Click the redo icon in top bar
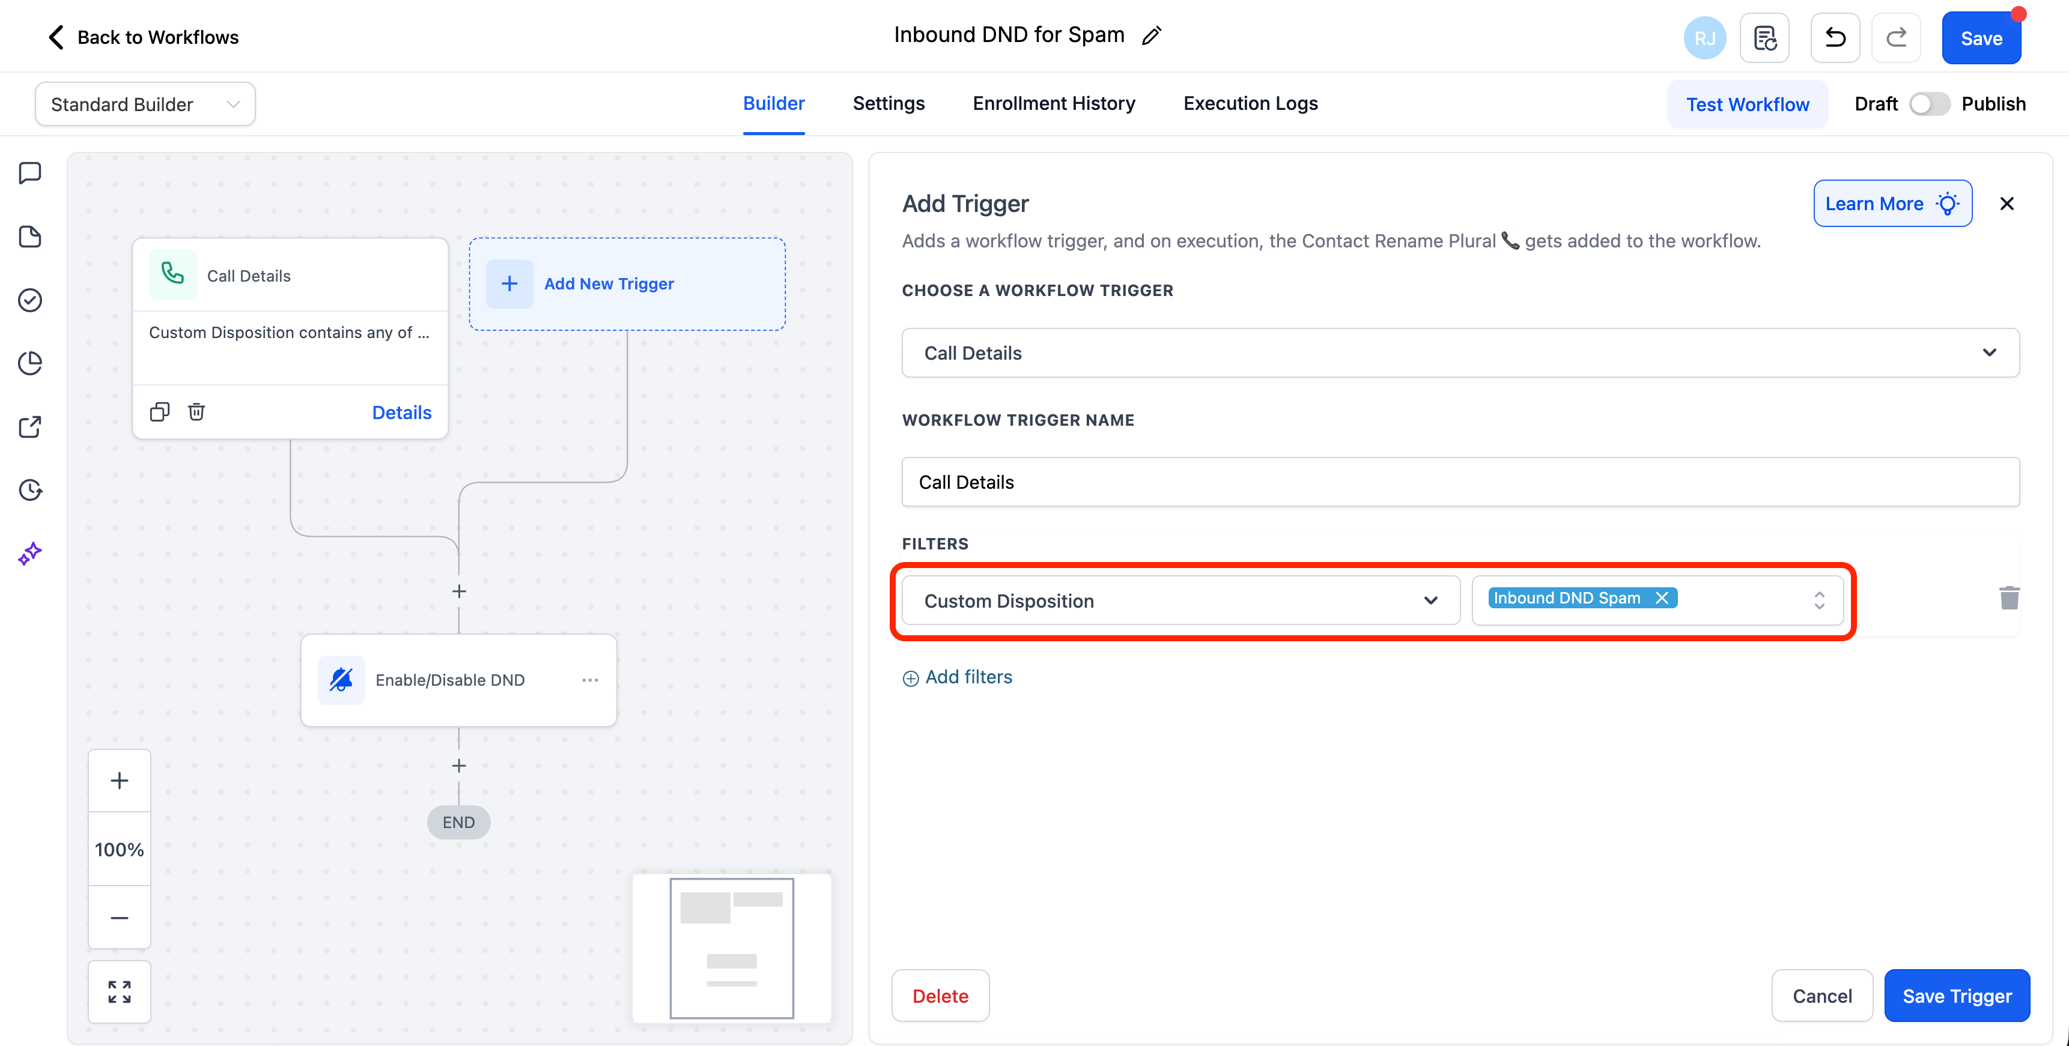 coord(1895,37)
